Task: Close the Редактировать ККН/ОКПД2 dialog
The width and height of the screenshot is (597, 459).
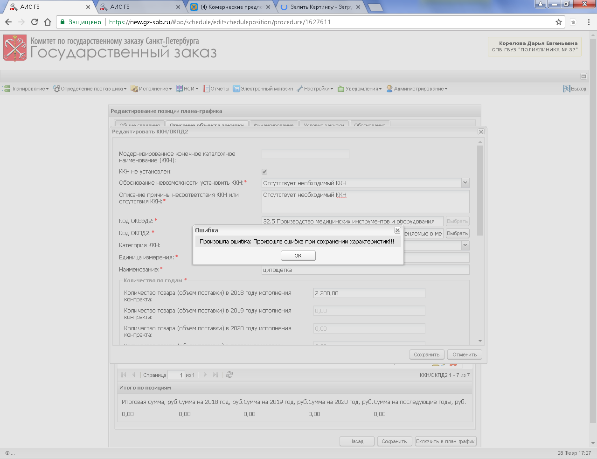Action: click(x=481, y=132)
